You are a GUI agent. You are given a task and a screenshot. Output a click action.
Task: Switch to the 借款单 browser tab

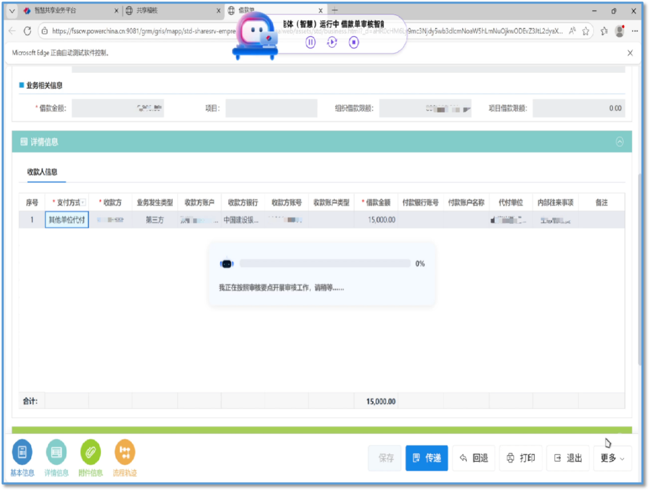point(275,11)
